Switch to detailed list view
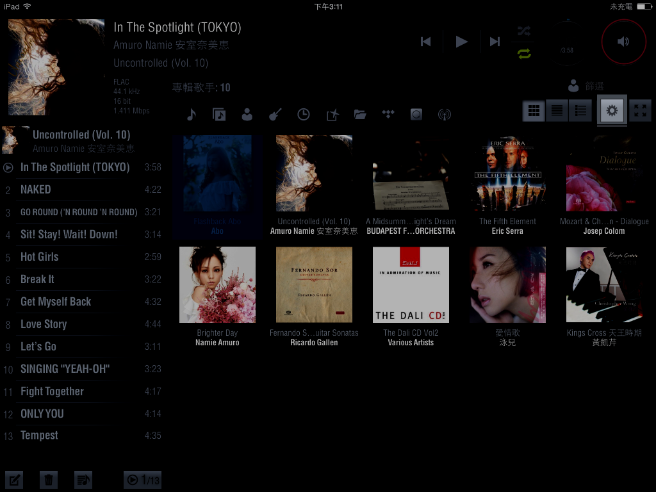Screen dimensions: 656x492 click(x=580, y=111)
